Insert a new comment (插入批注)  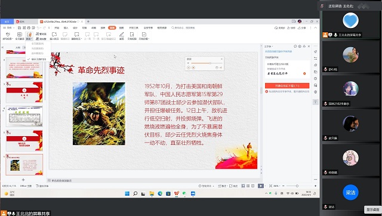(54, 36)
